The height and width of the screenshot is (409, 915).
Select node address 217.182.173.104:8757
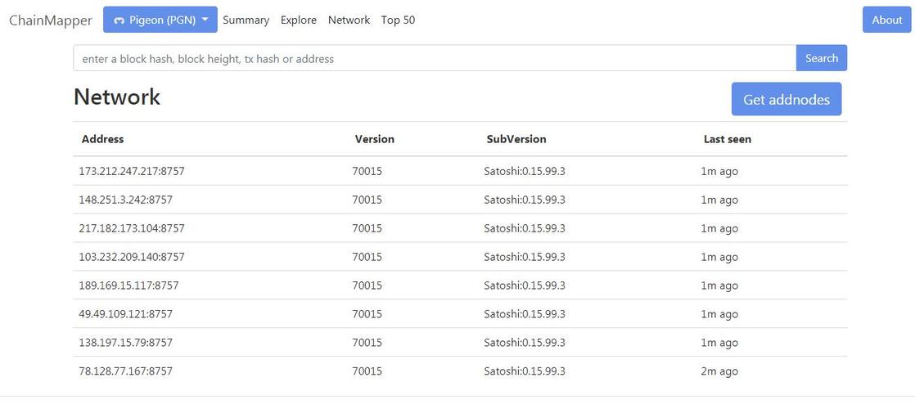click(131, 228)
